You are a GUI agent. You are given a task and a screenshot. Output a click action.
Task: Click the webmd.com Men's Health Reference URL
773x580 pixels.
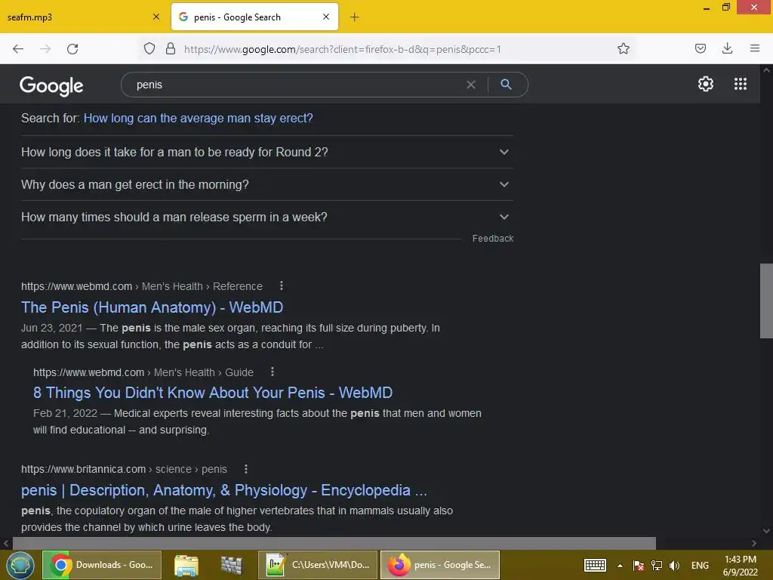point(141,286)
